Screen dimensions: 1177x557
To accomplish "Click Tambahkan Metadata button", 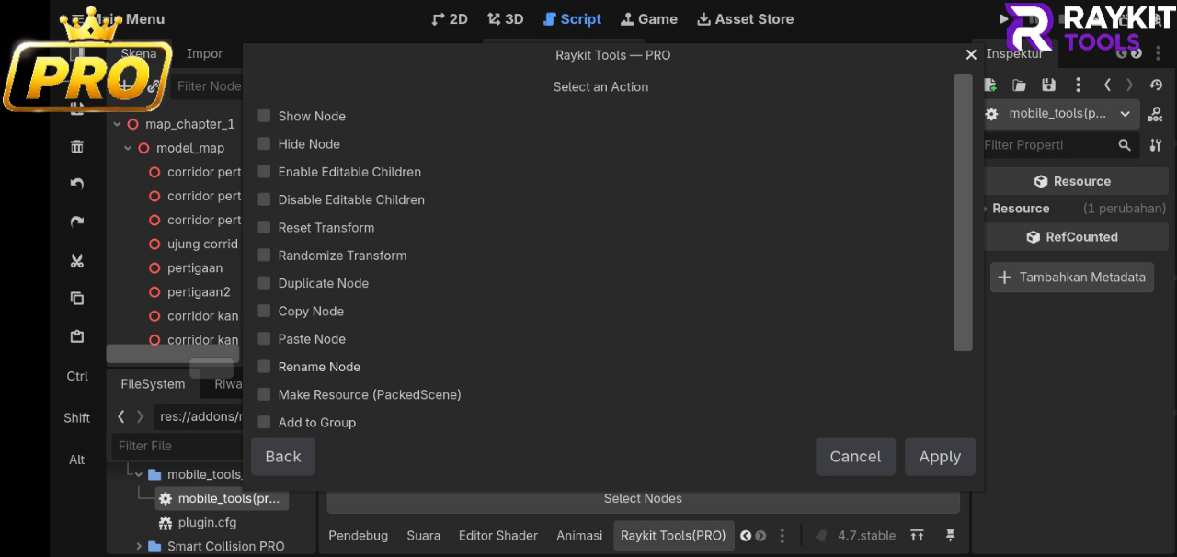I will pyautogui.click(x=1072, y=277).
